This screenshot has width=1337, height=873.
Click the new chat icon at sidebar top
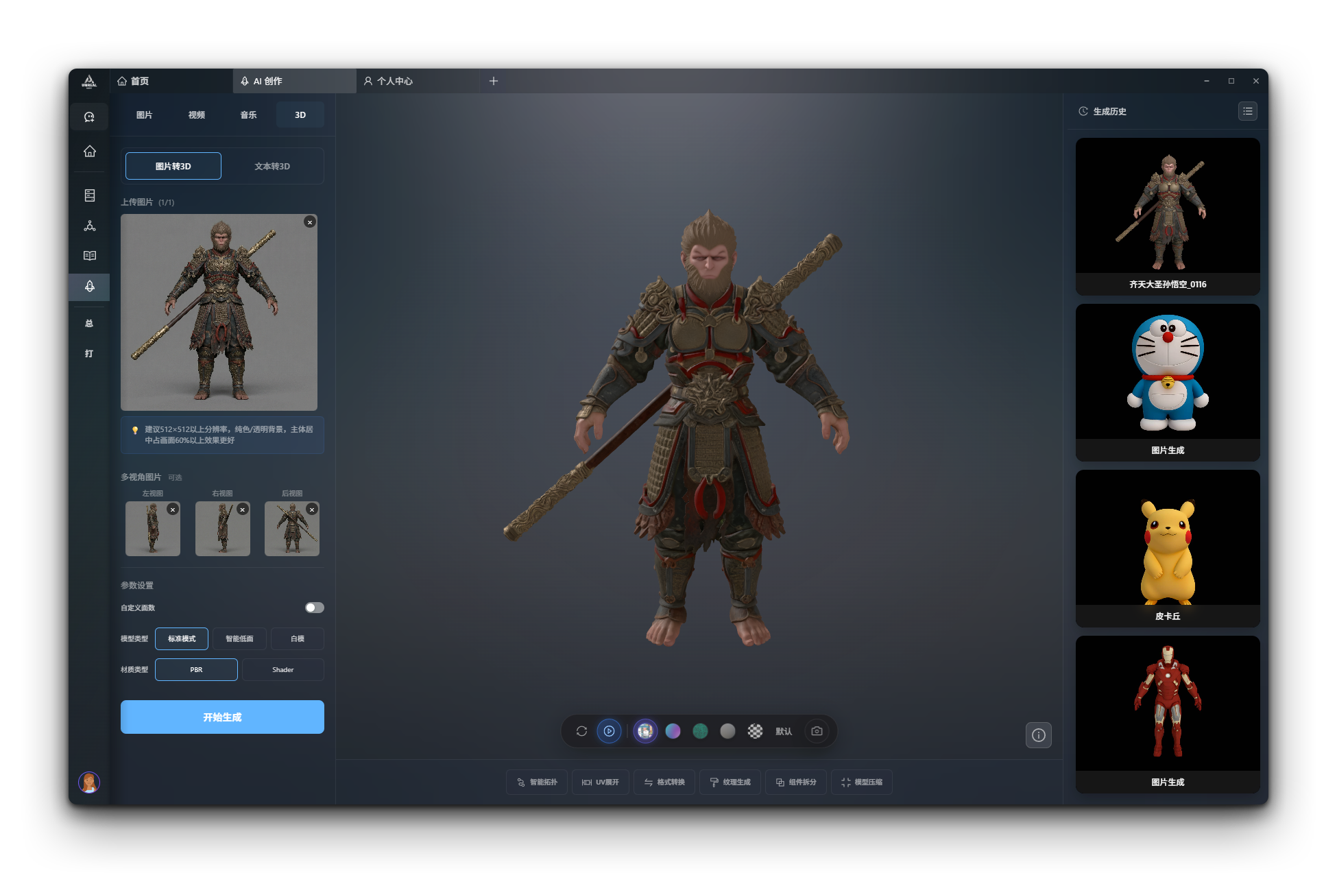pos(89,117)
